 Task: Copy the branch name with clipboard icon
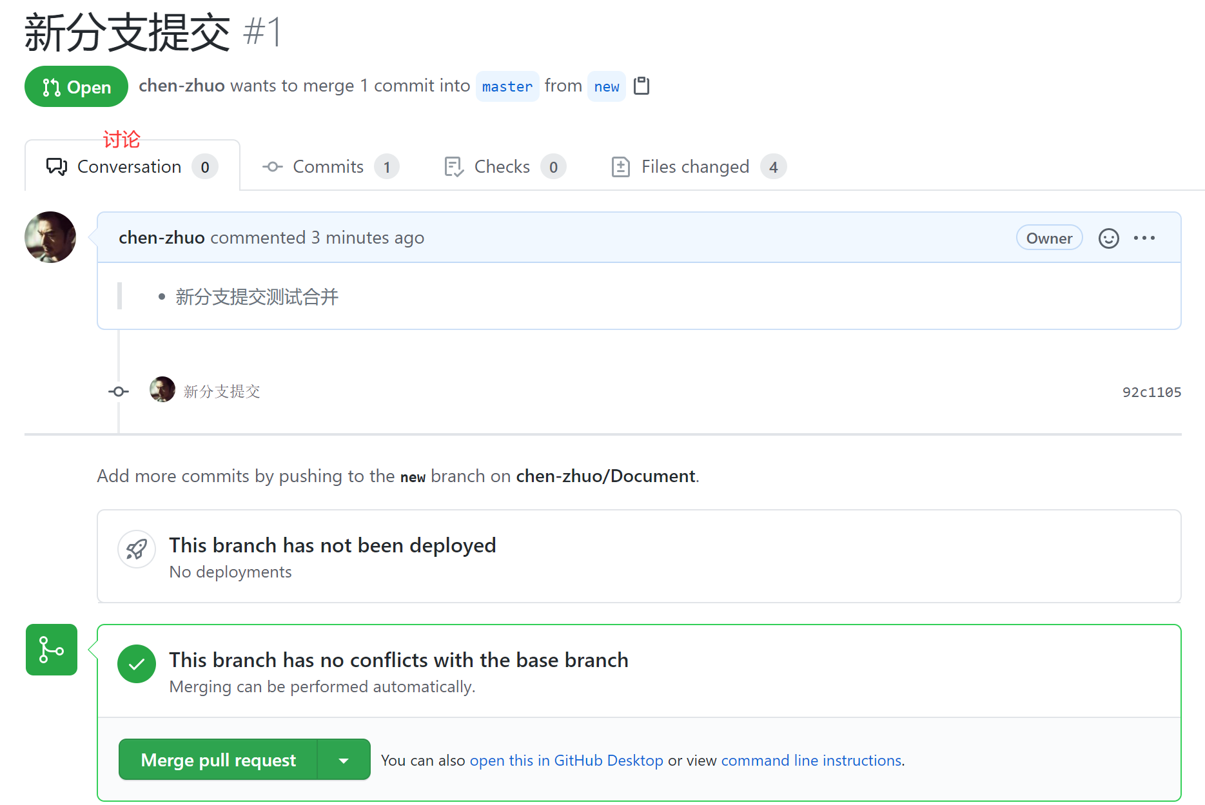coord(641,86)
